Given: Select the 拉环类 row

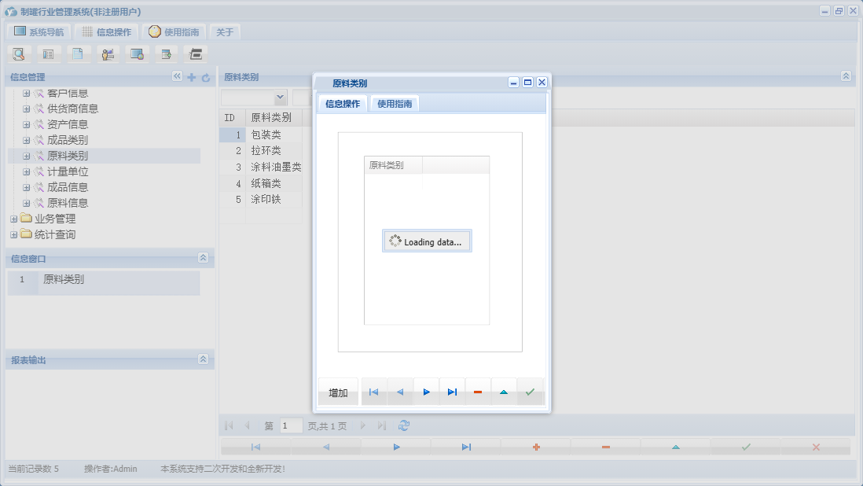Looking at the screenshot, I should click(260, 151).
